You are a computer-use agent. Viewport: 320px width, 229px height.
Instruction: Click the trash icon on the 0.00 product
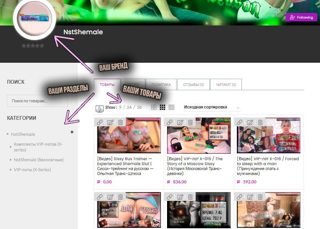coord(120,122)
